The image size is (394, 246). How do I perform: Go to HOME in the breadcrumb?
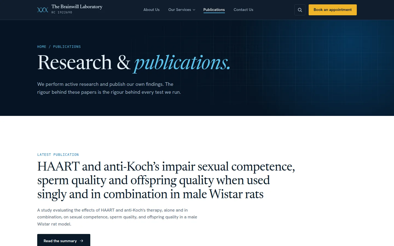pos(42,47)
